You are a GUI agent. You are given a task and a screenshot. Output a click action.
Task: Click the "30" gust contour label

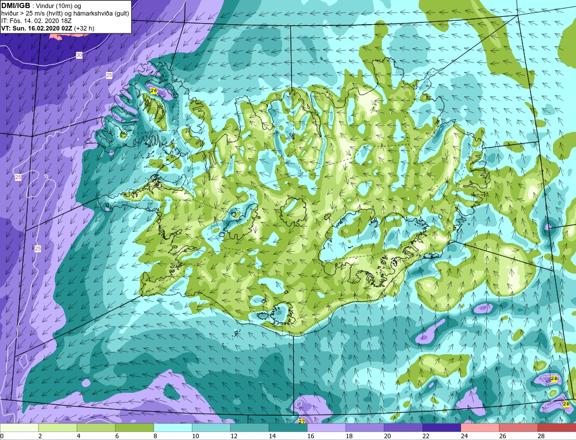click(79, 55)
